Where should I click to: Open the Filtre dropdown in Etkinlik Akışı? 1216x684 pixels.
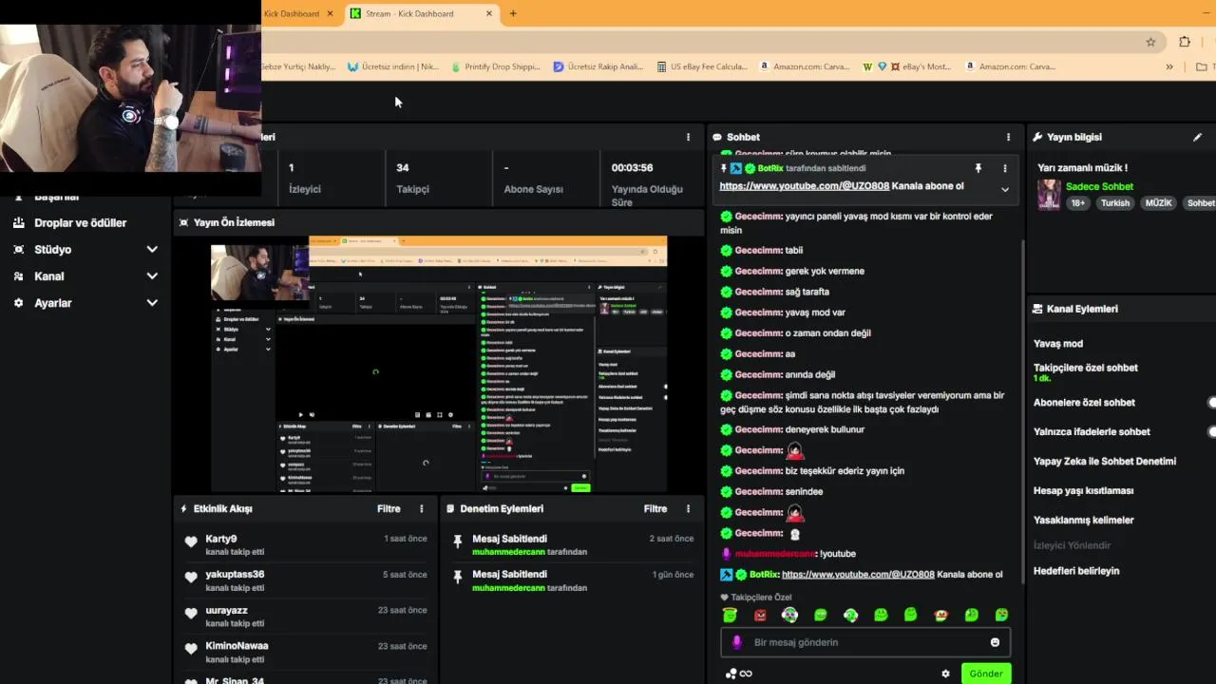389,508
